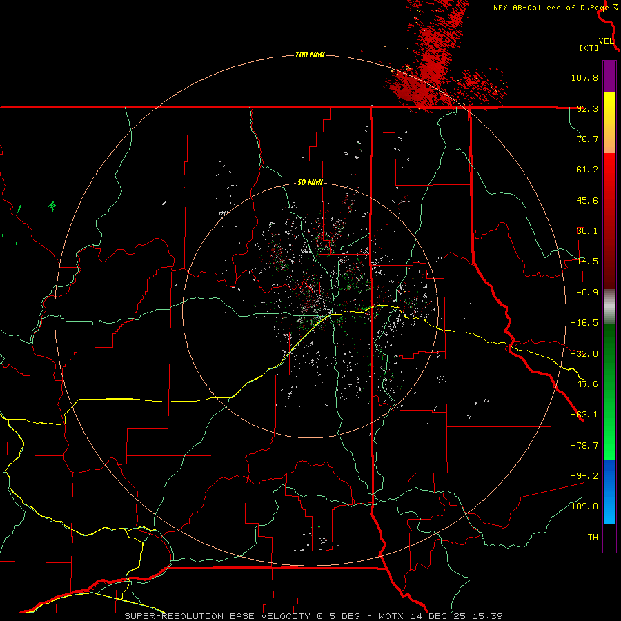Click the 45.6 value on velocity scale
The height and width of the screenshot is (621, 621).
pos(587,200)
